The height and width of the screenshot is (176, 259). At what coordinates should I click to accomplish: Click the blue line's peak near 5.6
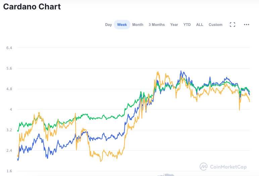click(181, 71)
